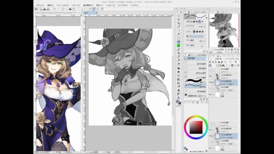Select the rectangle Marquee selection tool
The height and width of the screenshot is (154, 274).
179,38
